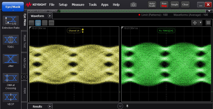The image size is (213, 109).
Task: Start the Jitter measurement
Action: pos(11,59)
